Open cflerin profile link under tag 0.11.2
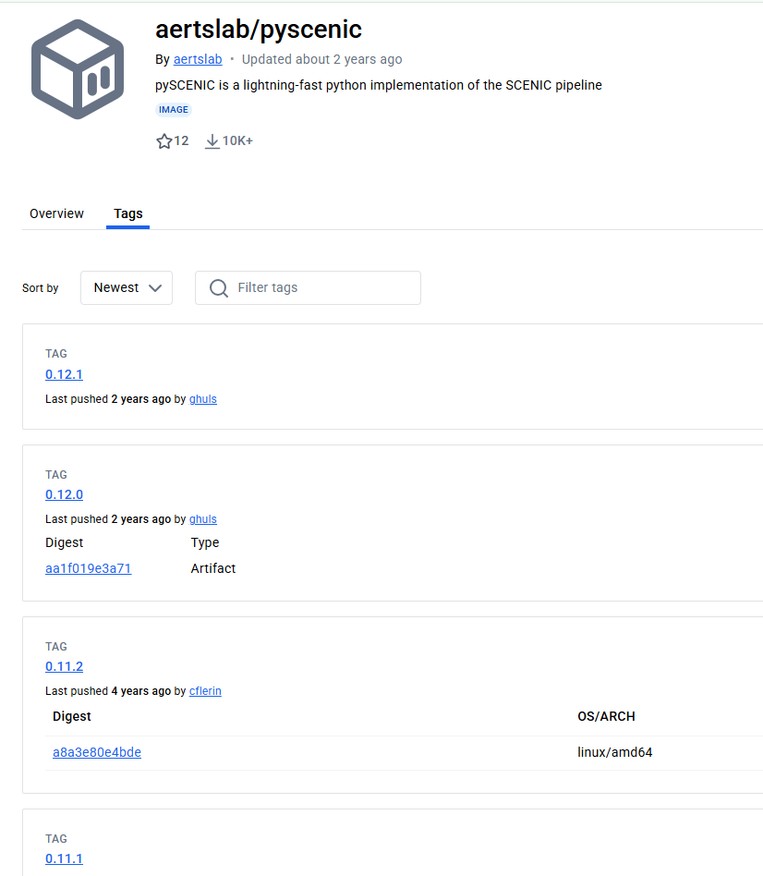The width and height of the screenshot is (763, 876). [x=205, y=691]
